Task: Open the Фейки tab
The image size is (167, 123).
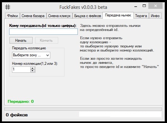Action: pos(12,16)
